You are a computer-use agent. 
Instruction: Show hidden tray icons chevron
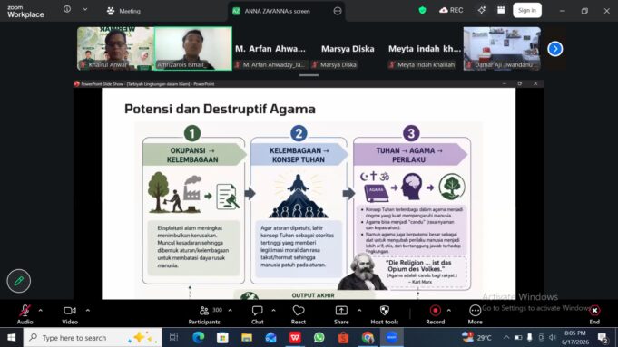tap(506, 338)
